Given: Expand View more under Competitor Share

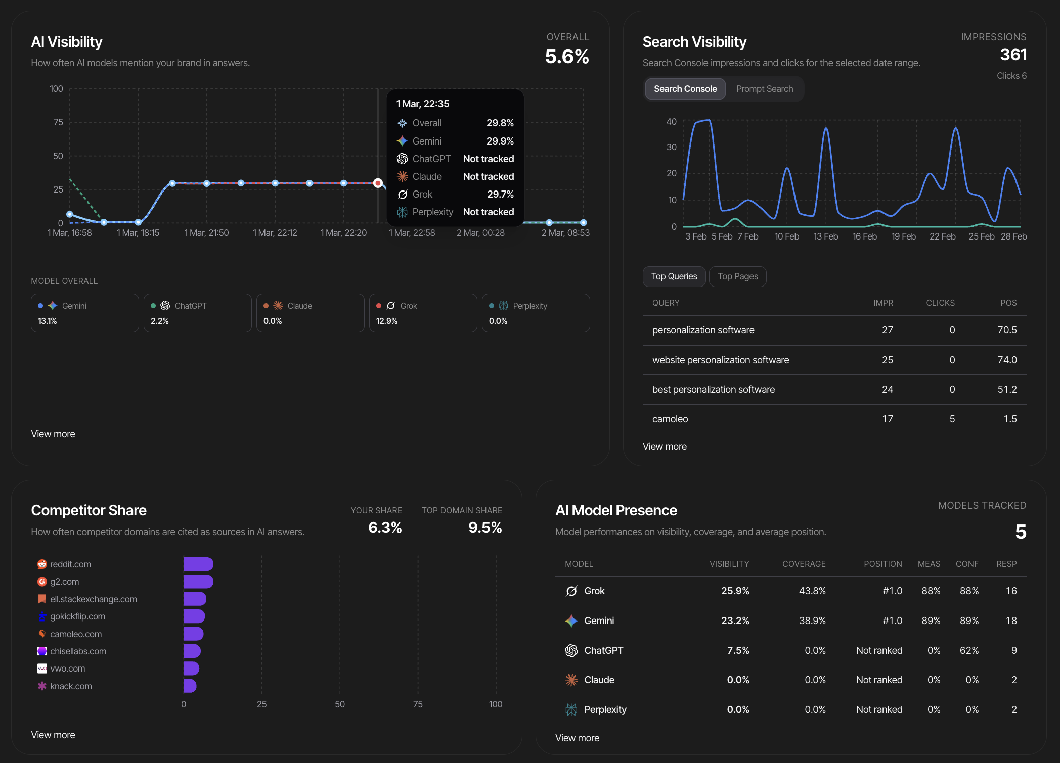Looking at the screenshot, I should click(53, 735).
